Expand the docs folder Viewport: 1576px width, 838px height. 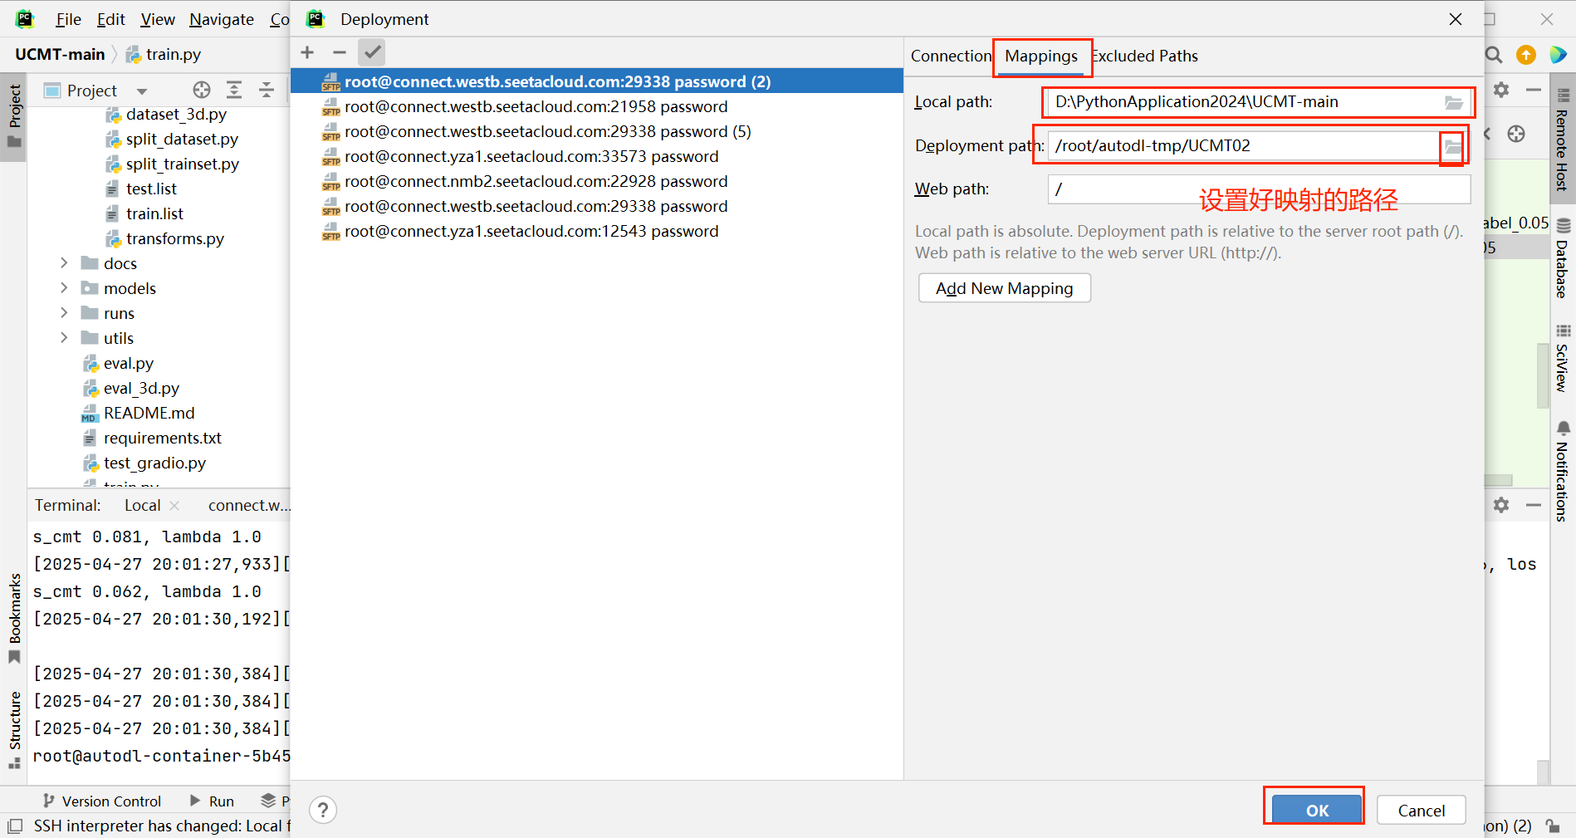coord(64,262)
